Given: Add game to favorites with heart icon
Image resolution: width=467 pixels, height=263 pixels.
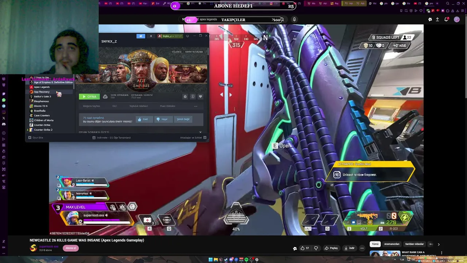Looking at the screenshot, I should coord(200,96).
